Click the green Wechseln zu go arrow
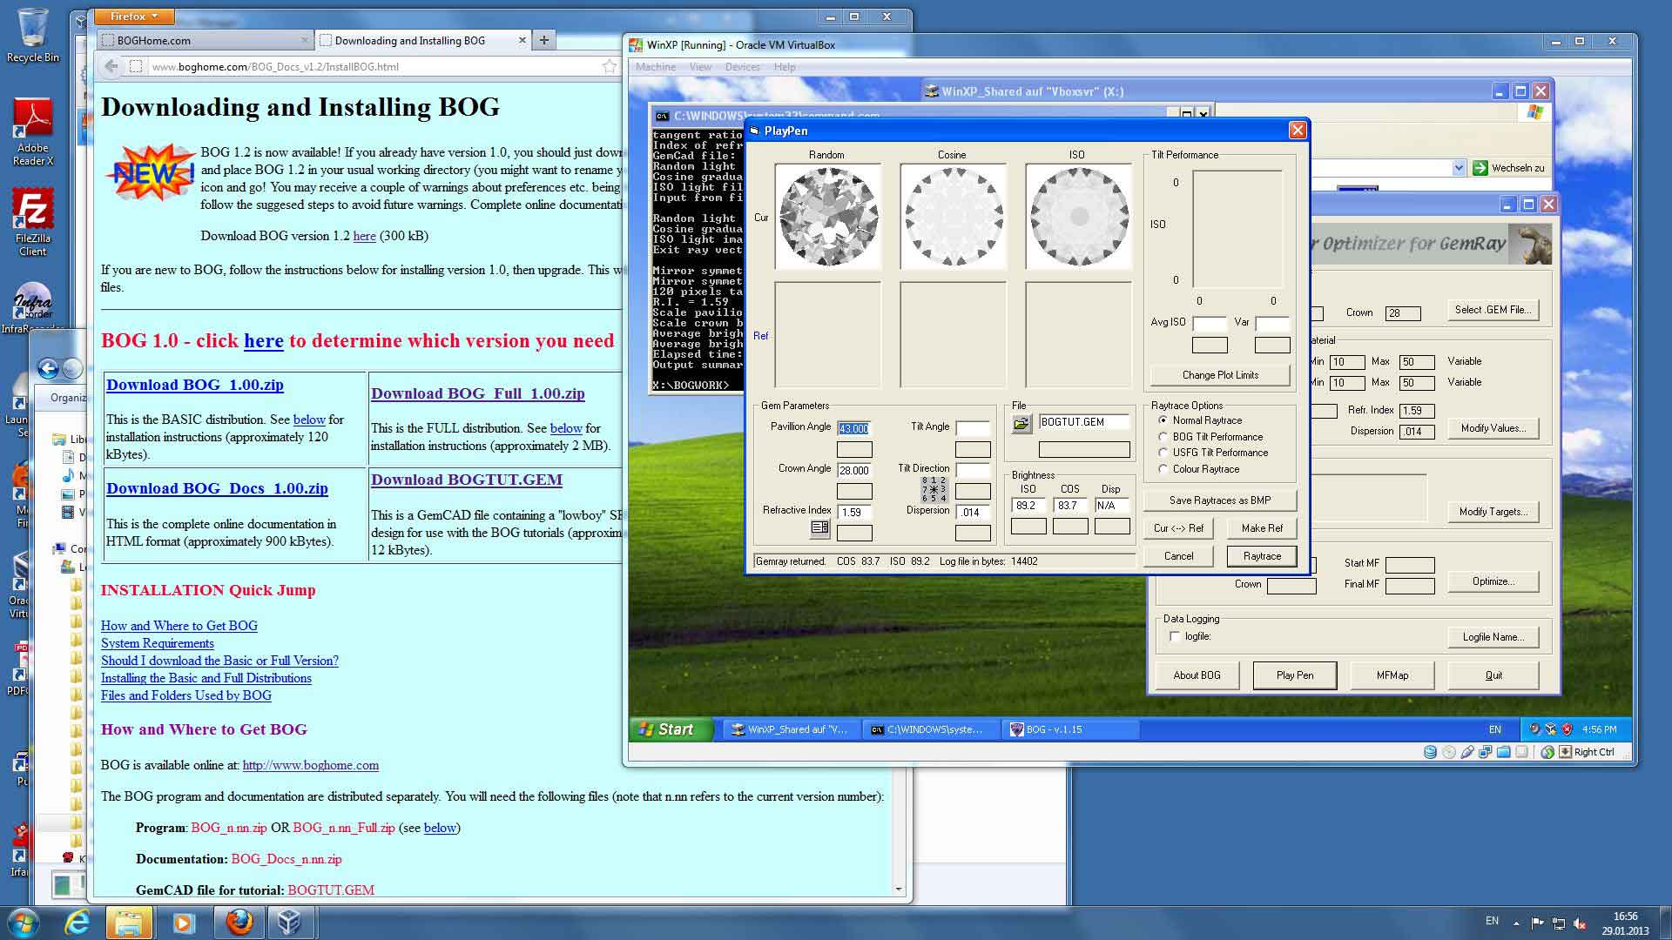This screenshot has height=940, width=1672. pos(1480,168)
